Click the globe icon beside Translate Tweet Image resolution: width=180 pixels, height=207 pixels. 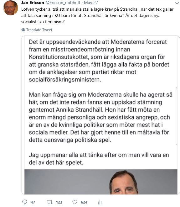pyautogui.click(x=23, y=30)
